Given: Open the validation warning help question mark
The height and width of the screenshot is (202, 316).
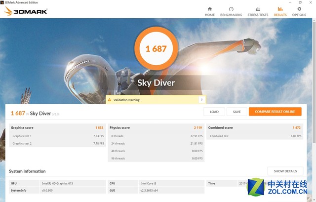Looking at the screenshot, I should coord(201,100).
